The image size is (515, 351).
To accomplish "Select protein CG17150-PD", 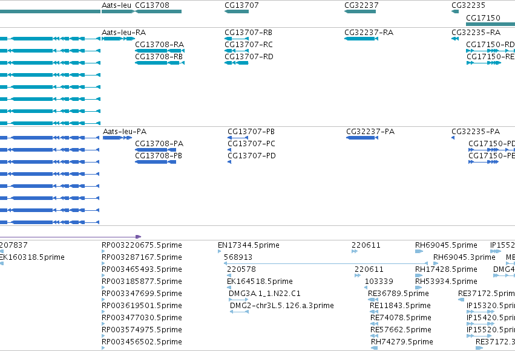I will pyautogui.click(x=491, y=150).
